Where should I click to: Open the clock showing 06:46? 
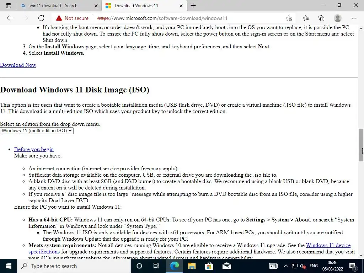click(x=332, y=266)
